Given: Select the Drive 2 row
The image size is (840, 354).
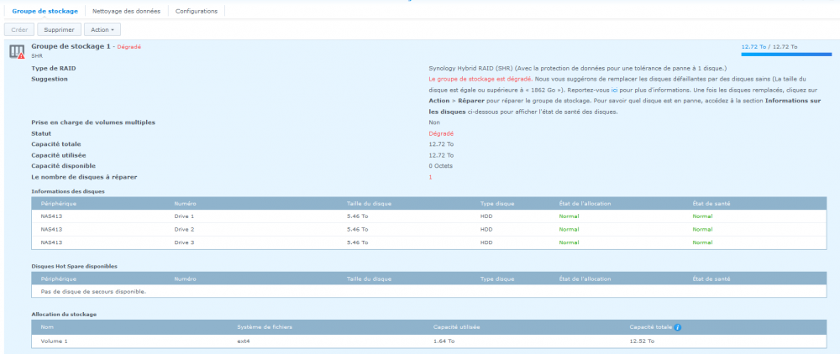Looking at the screenshot, I should click(x=429, y=229).
